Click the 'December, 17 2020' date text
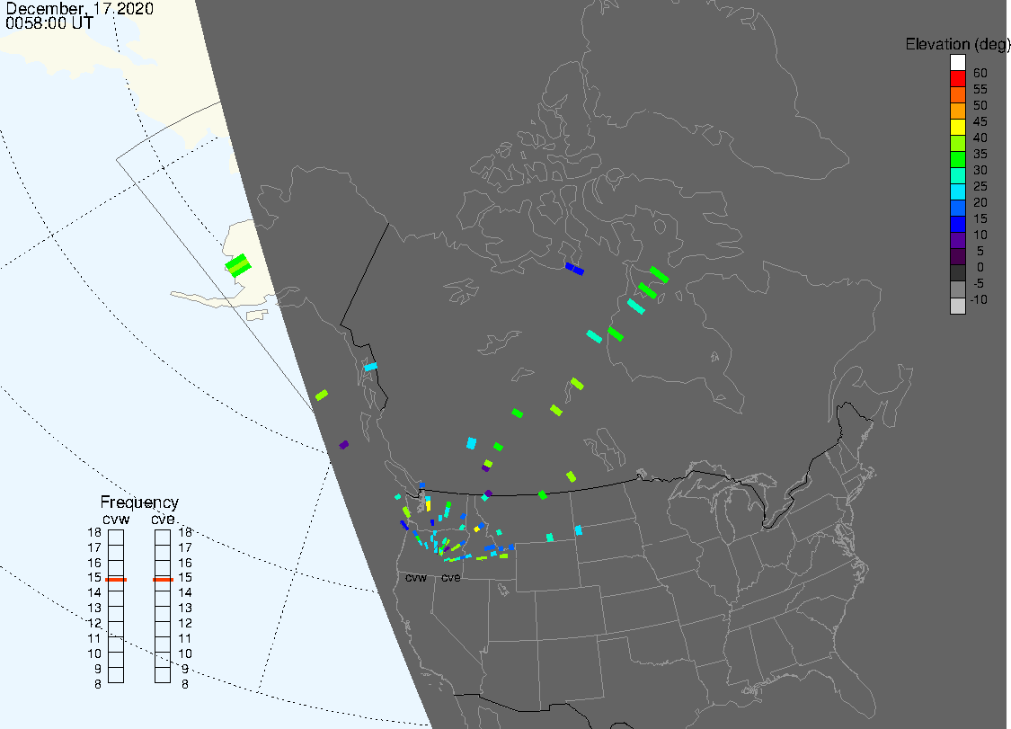1011x729 pixels. point(80,8)
